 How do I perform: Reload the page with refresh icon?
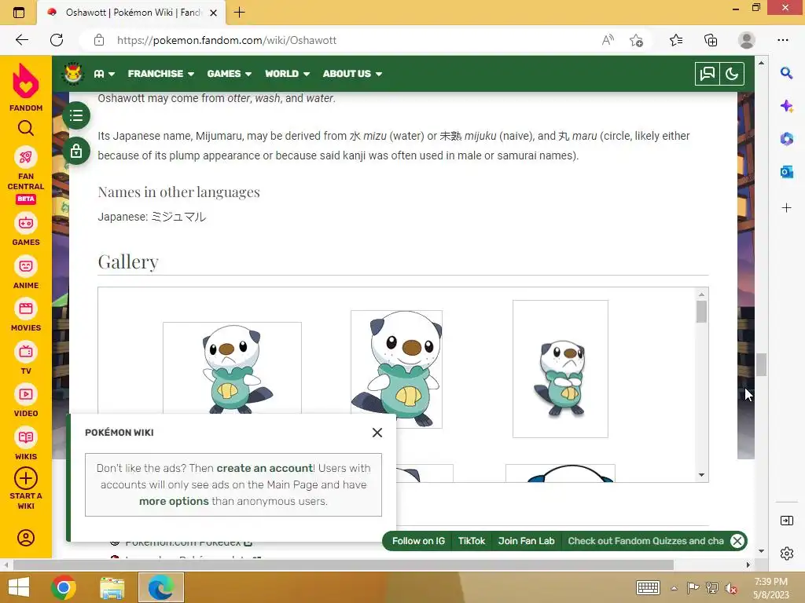click(57, 40)
